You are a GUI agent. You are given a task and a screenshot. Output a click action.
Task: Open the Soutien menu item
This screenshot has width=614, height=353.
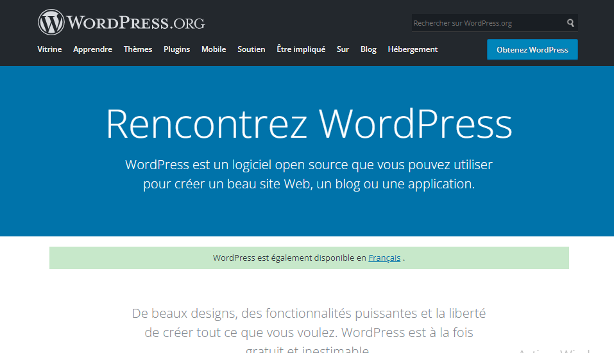252,49
